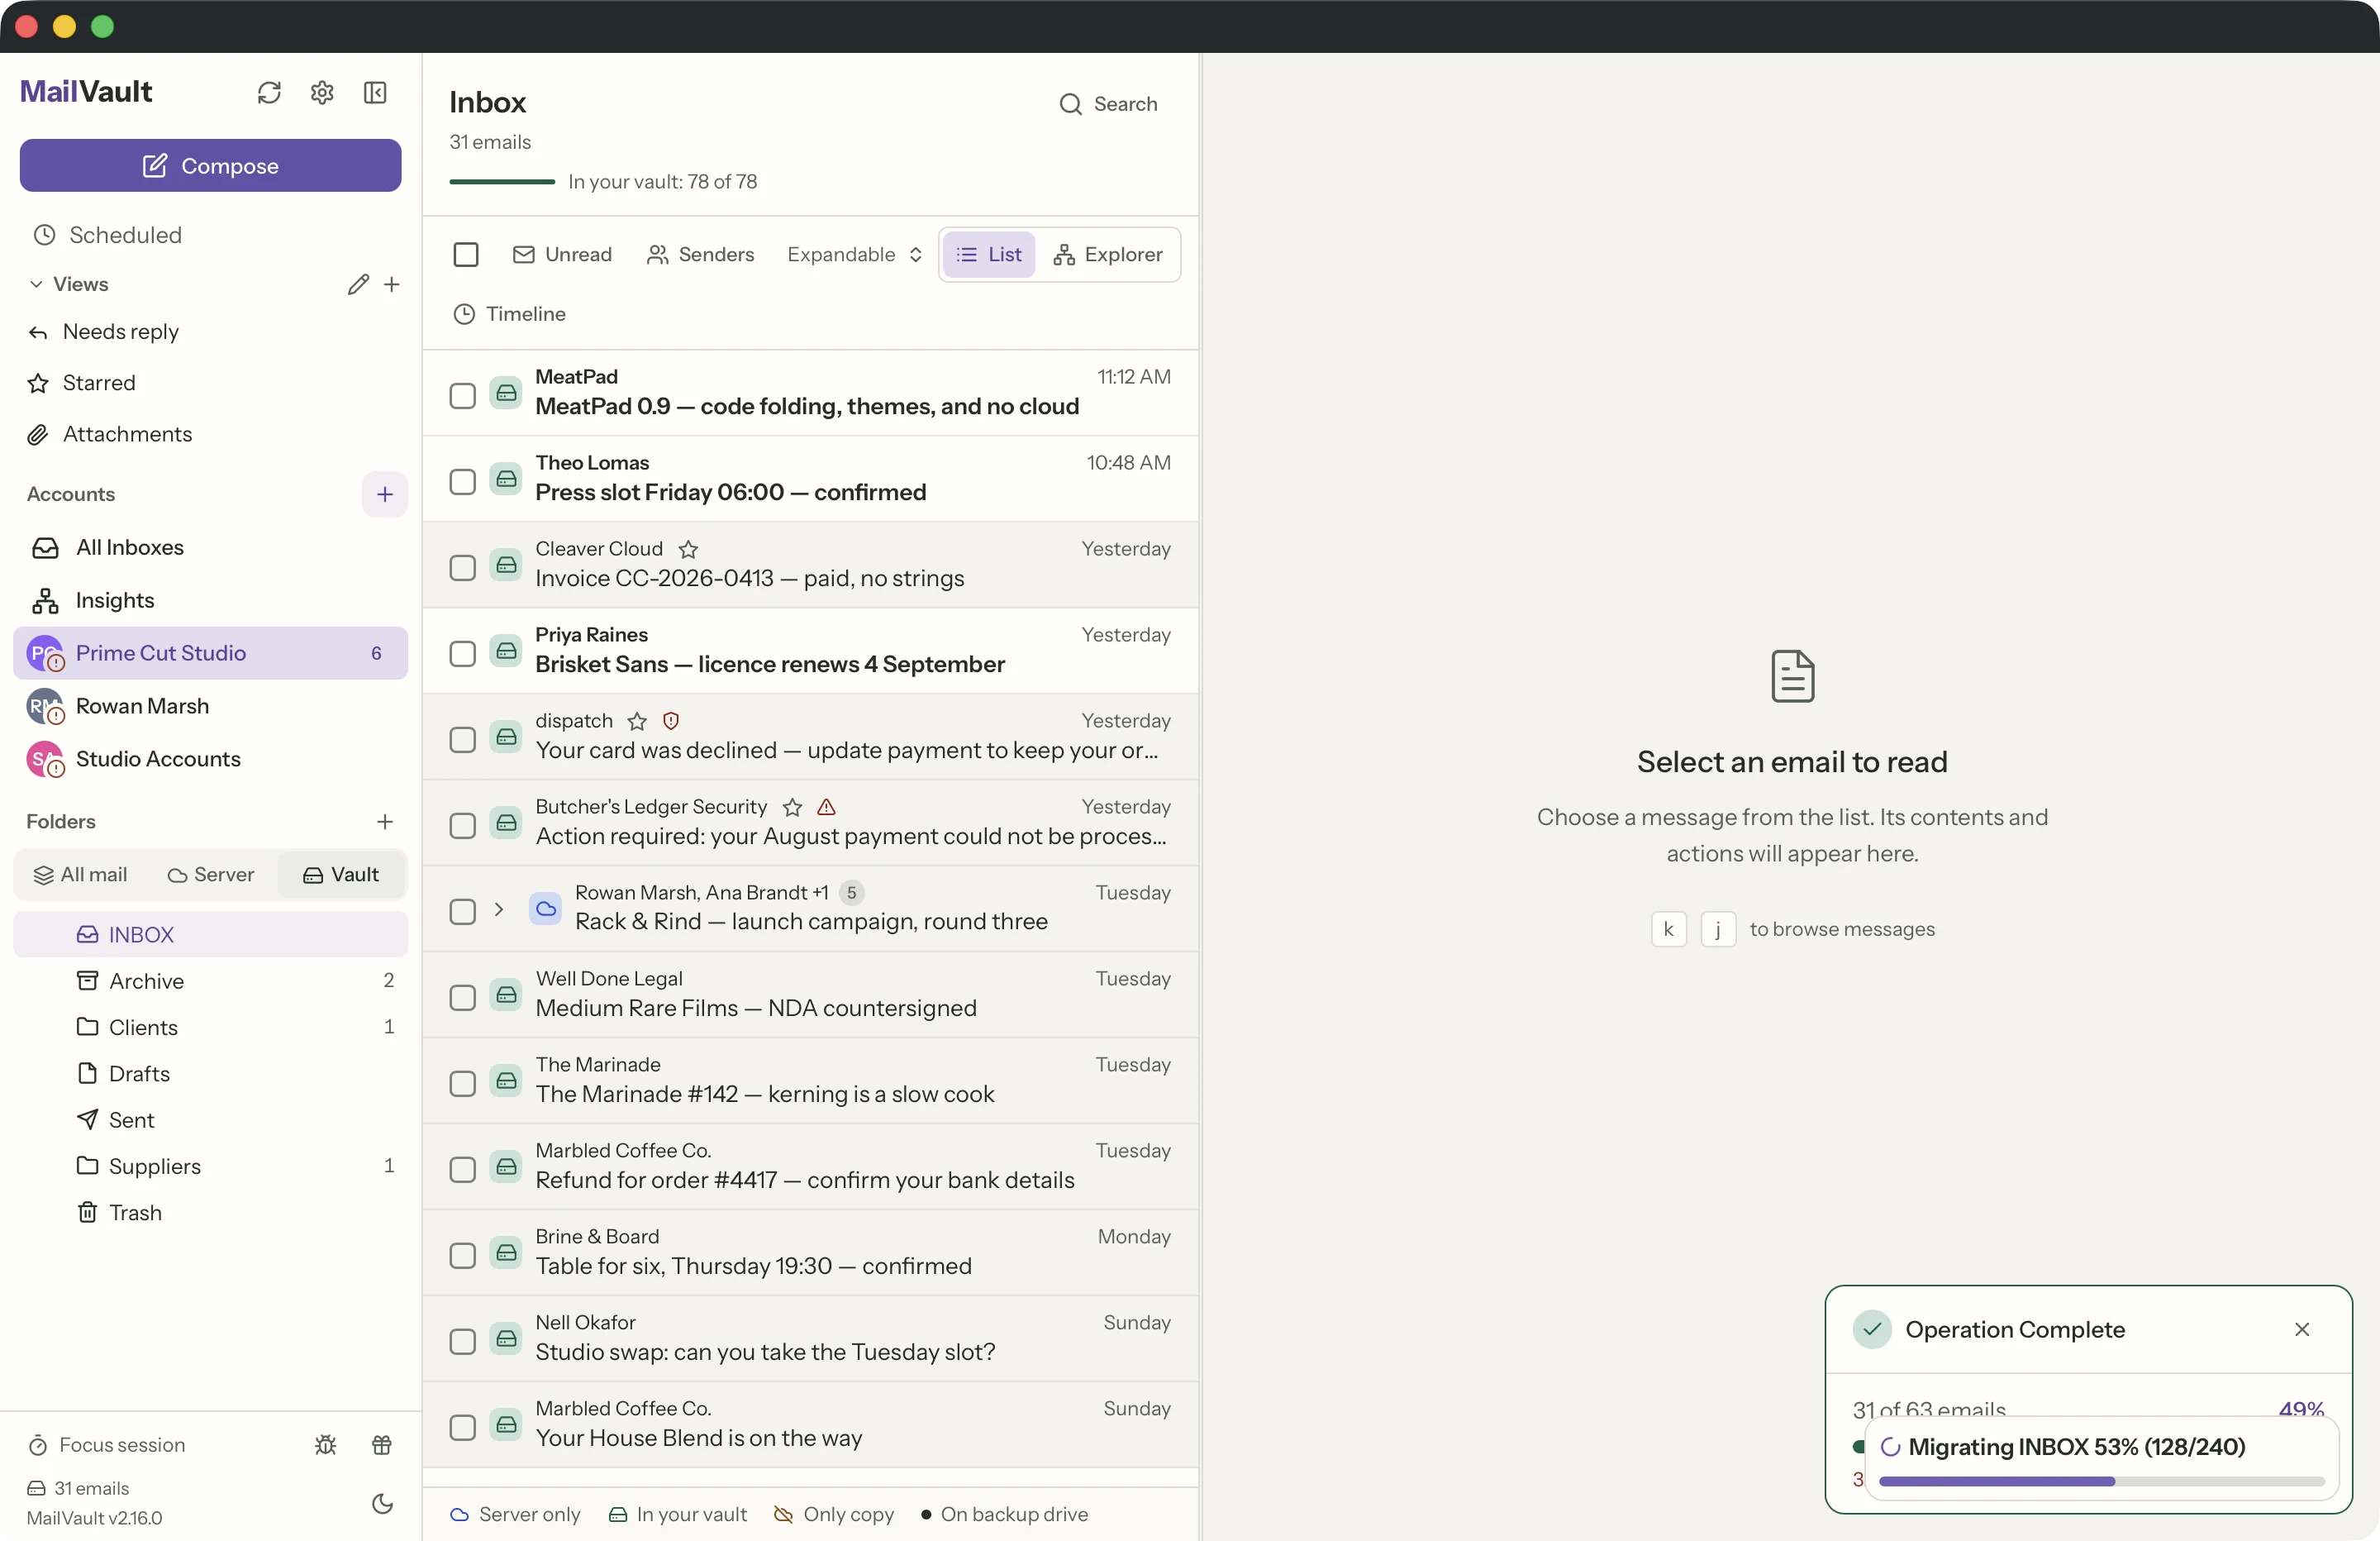Open settings gear in sidebar header

pyautogui.click(x=322, y=92)
